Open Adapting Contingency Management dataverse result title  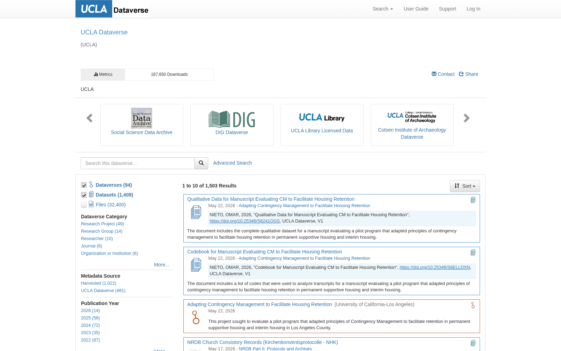click(259, 304)
